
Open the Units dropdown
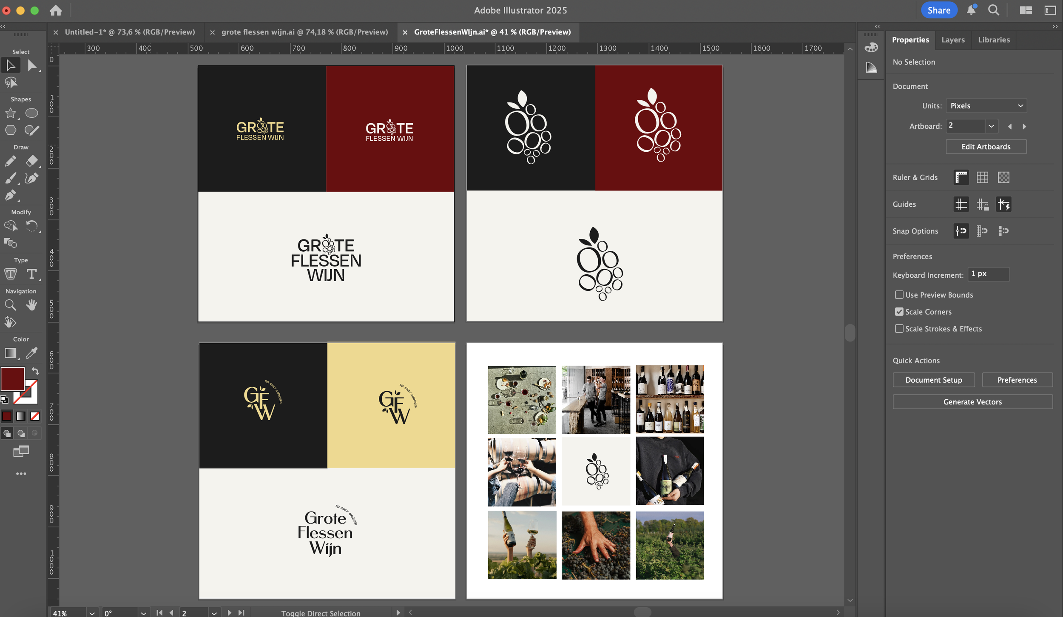986,106
